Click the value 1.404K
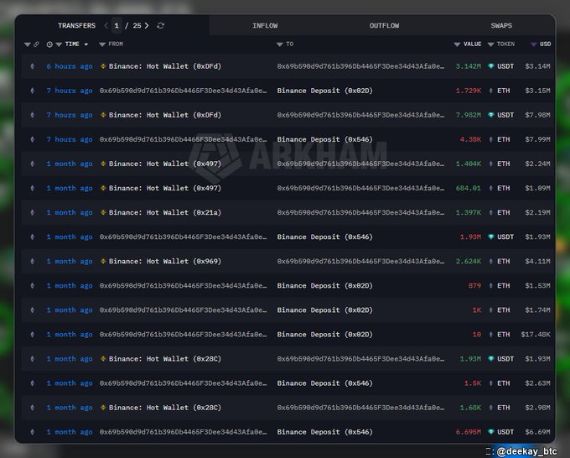The width and height of the screenshot is (570, 458). coord(469,164)
